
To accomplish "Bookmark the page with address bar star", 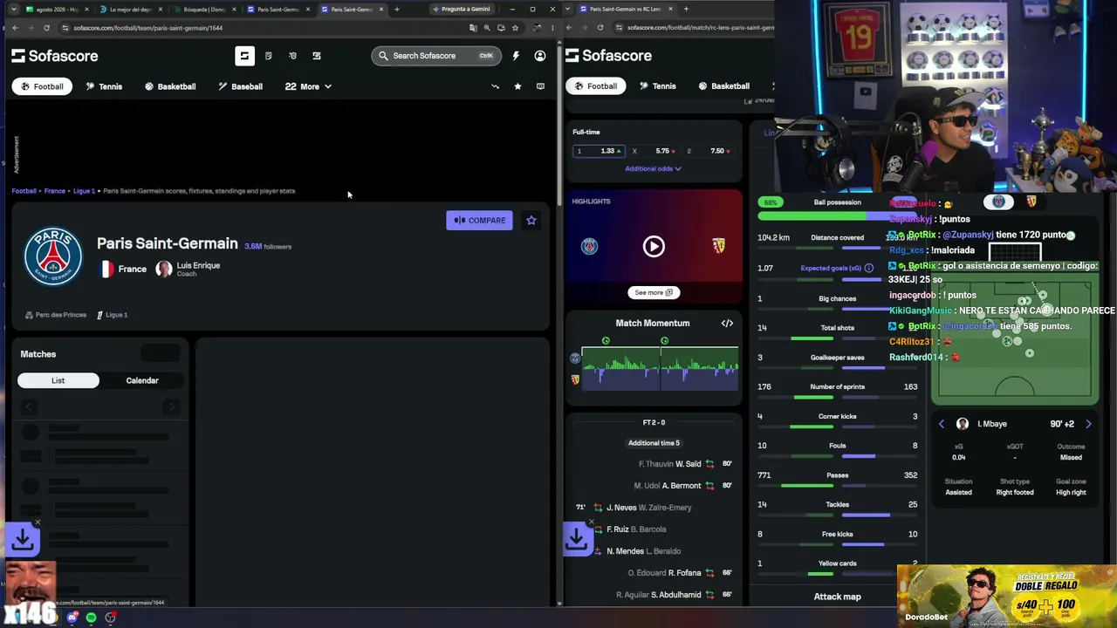I will click(515, 28).
